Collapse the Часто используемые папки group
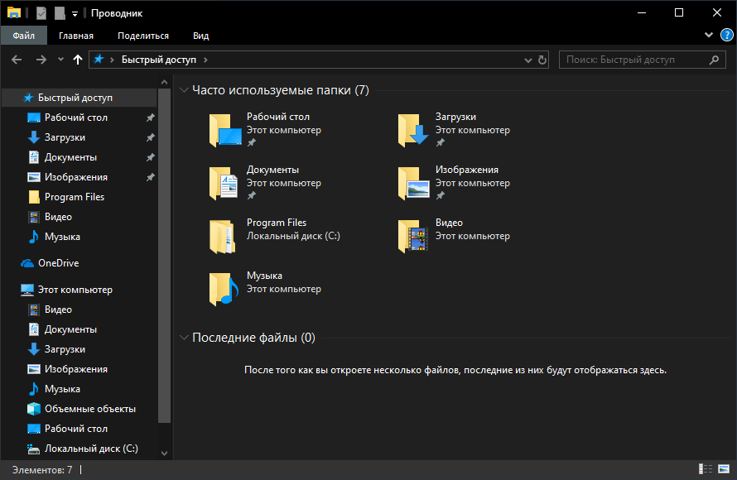 [x=184, y=89]
